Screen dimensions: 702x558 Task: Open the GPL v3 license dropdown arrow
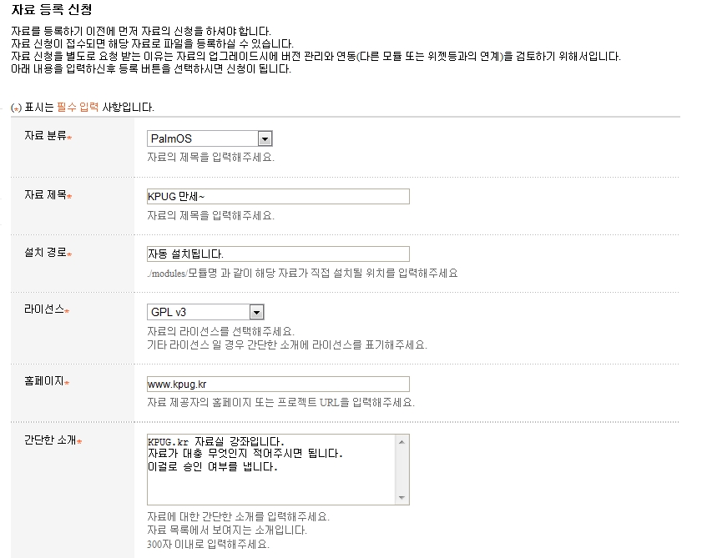(256, 312)
